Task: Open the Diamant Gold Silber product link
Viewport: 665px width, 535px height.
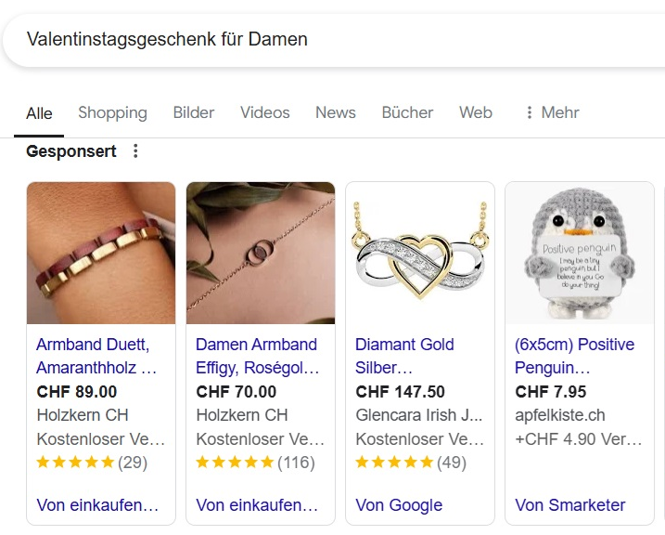Action: [x=404, y=356]
